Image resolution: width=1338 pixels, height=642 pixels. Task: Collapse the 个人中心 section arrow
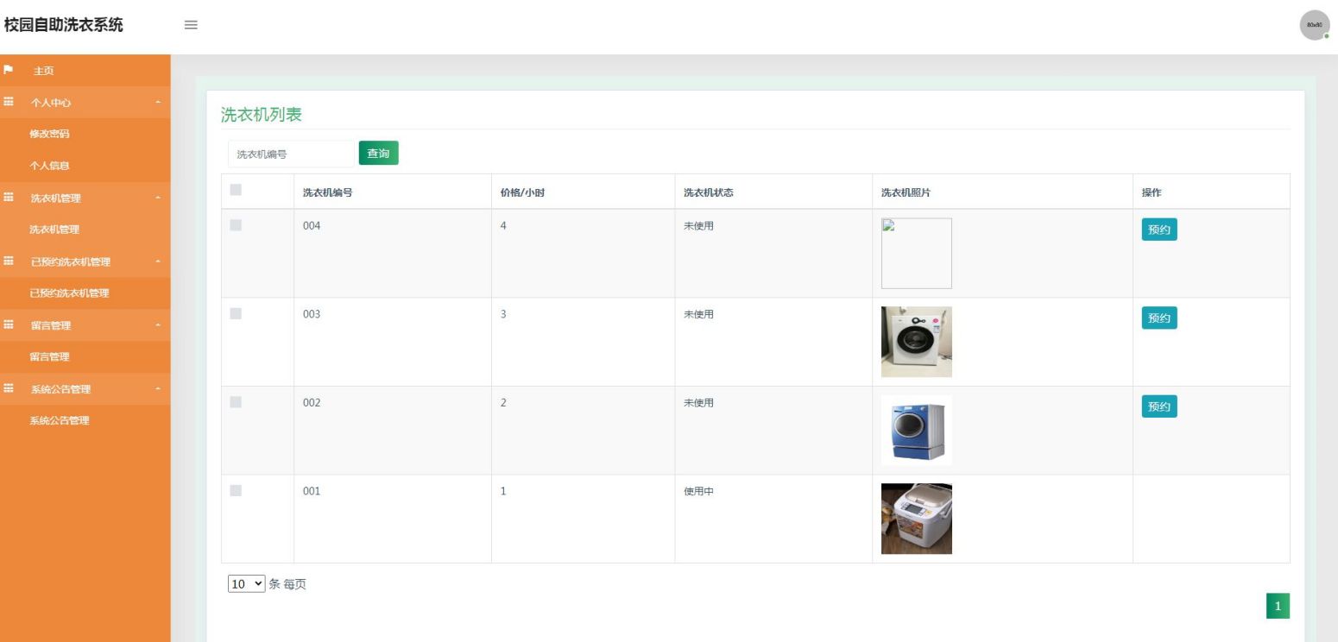click(x=157, y=103)
